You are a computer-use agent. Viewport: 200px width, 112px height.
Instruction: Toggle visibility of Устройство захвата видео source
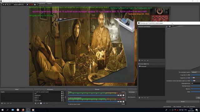point(62,92)
